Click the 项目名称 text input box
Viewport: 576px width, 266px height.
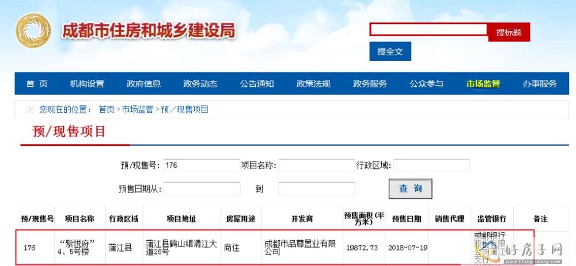pyautogui.click(x=316, y=165)
